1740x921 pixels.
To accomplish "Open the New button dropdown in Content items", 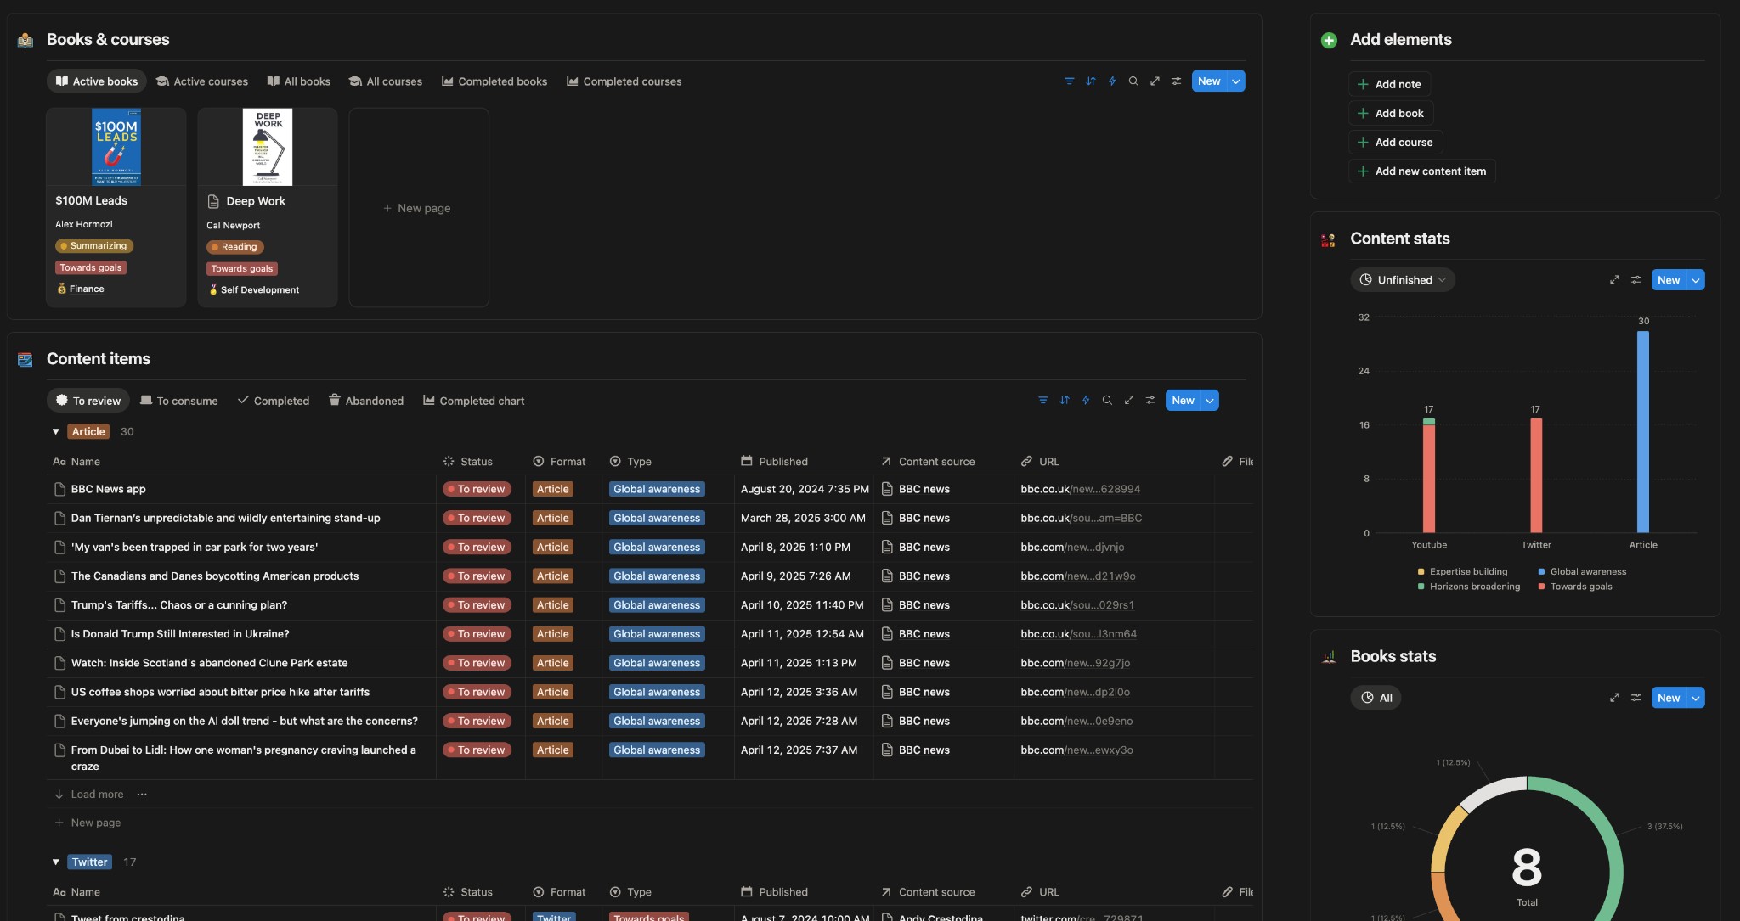I will pos(1209,400).
